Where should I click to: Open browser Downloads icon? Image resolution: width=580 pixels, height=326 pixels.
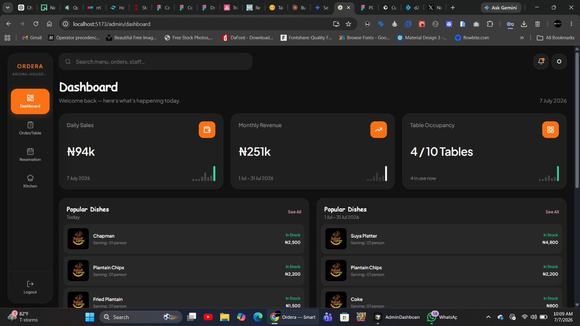click(x=524, y=24)
